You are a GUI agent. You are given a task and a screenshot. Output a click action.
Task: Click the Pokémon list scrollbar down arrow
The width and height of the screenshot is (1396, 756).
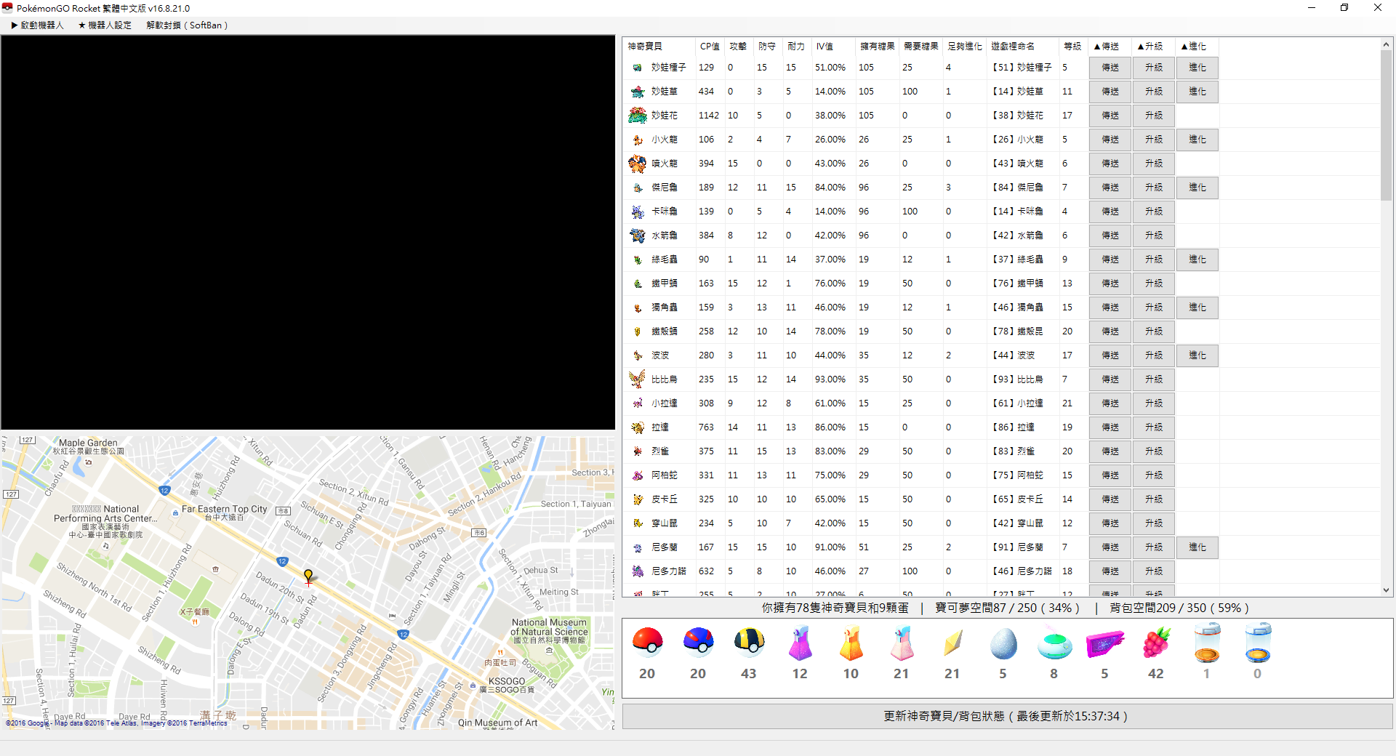pos(1386,590)
